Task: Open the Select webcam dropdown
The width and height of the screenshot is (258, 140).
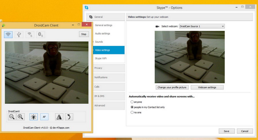Action: 202,26
